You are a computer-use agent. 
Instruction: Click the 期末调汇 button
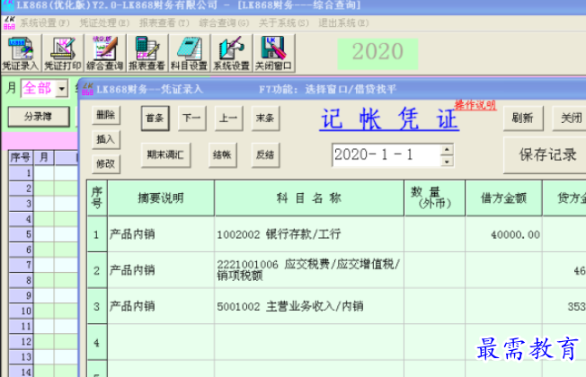pyautogui.click(x=166, y=155)
